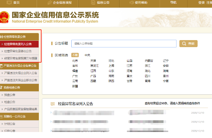Image resolution: width=212 pixels, height=138 pixels.
Task: Filter by region 山西
Action: [130, 61]
